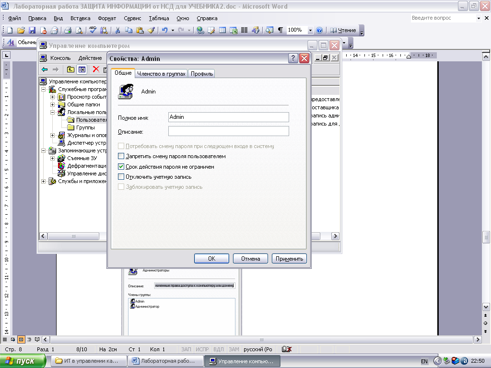Toggle the Show/Hide console tree icon
Screen dimensions: 491x368
82,69
